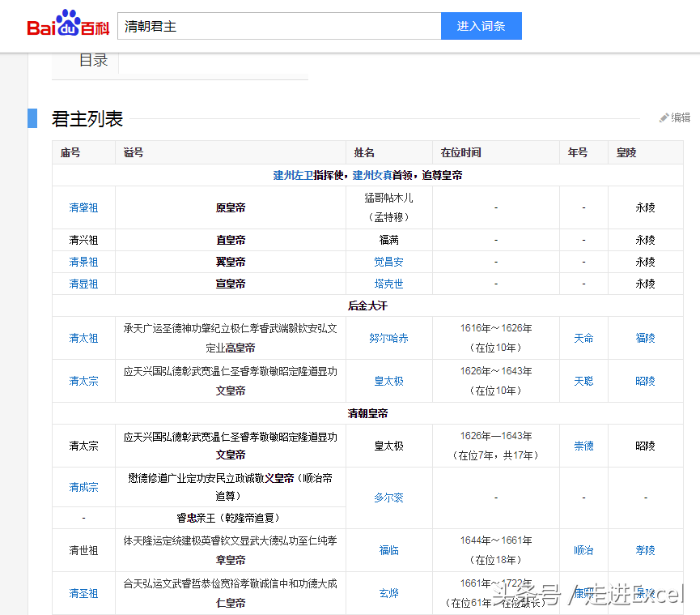Click 永陵 in the 清显祖 row
The image size is (700, 615).
(x=645, y=284)
